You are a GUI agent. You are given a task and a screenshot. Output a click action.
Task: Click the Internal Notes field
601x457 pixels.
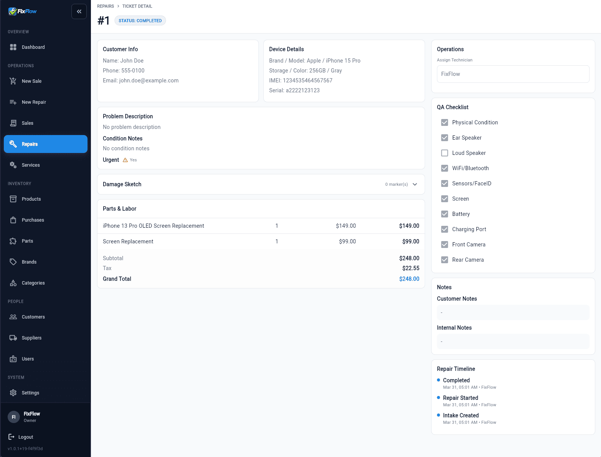coord(513,341)
